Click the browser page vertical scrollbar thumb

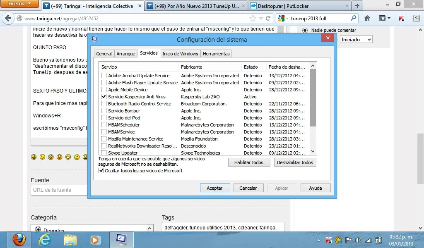click(x=420, y=159)
